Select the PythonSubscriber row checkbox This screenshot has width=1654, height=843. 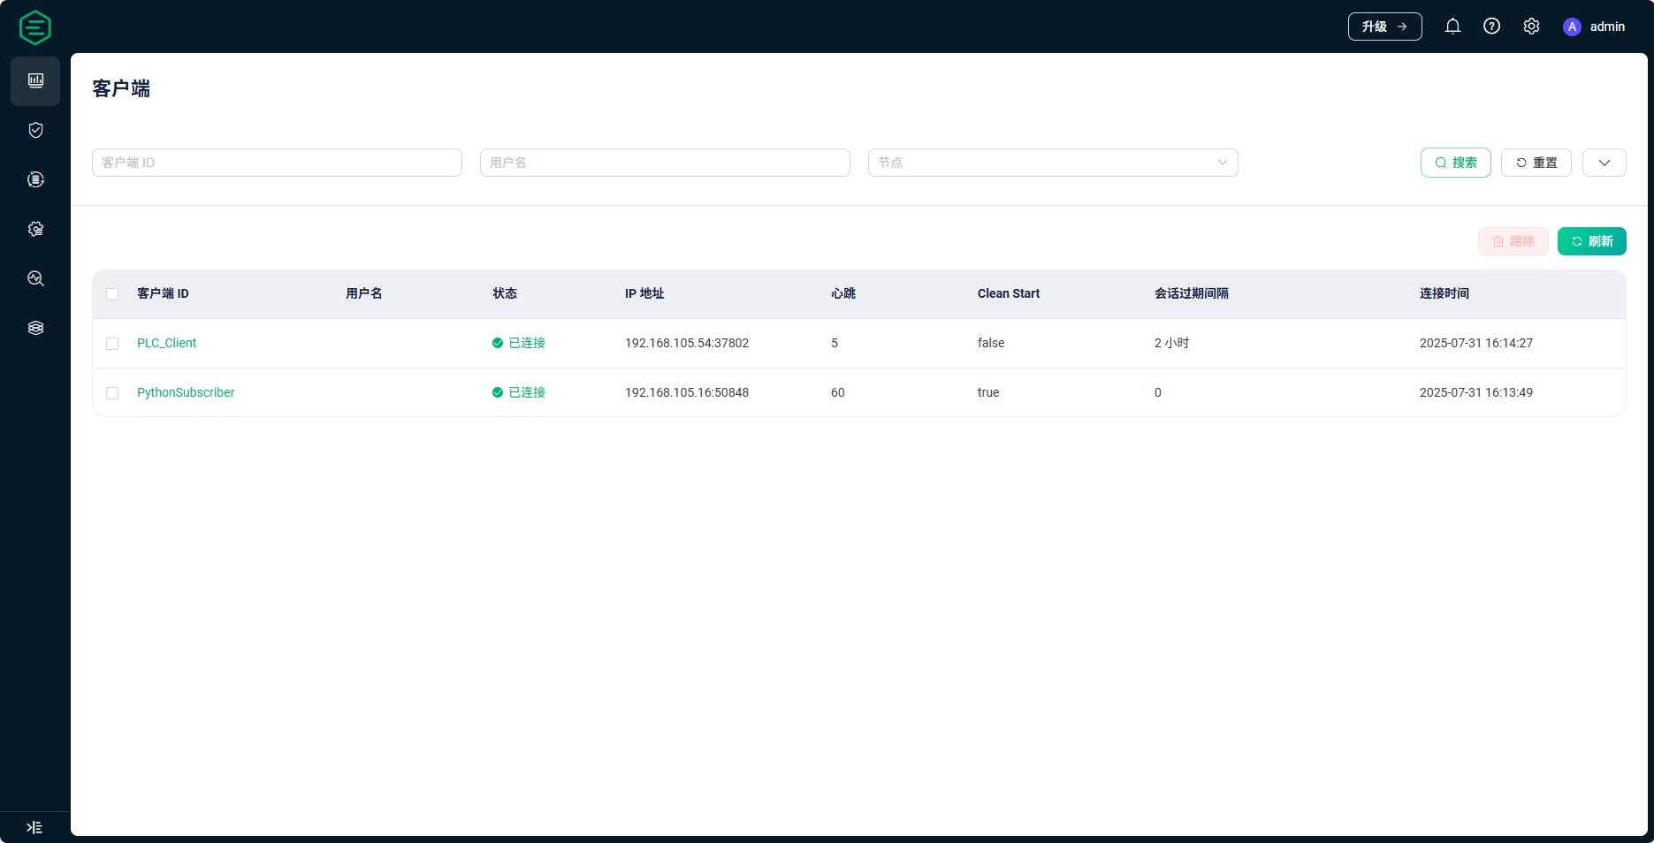click(x=112, y=393)
